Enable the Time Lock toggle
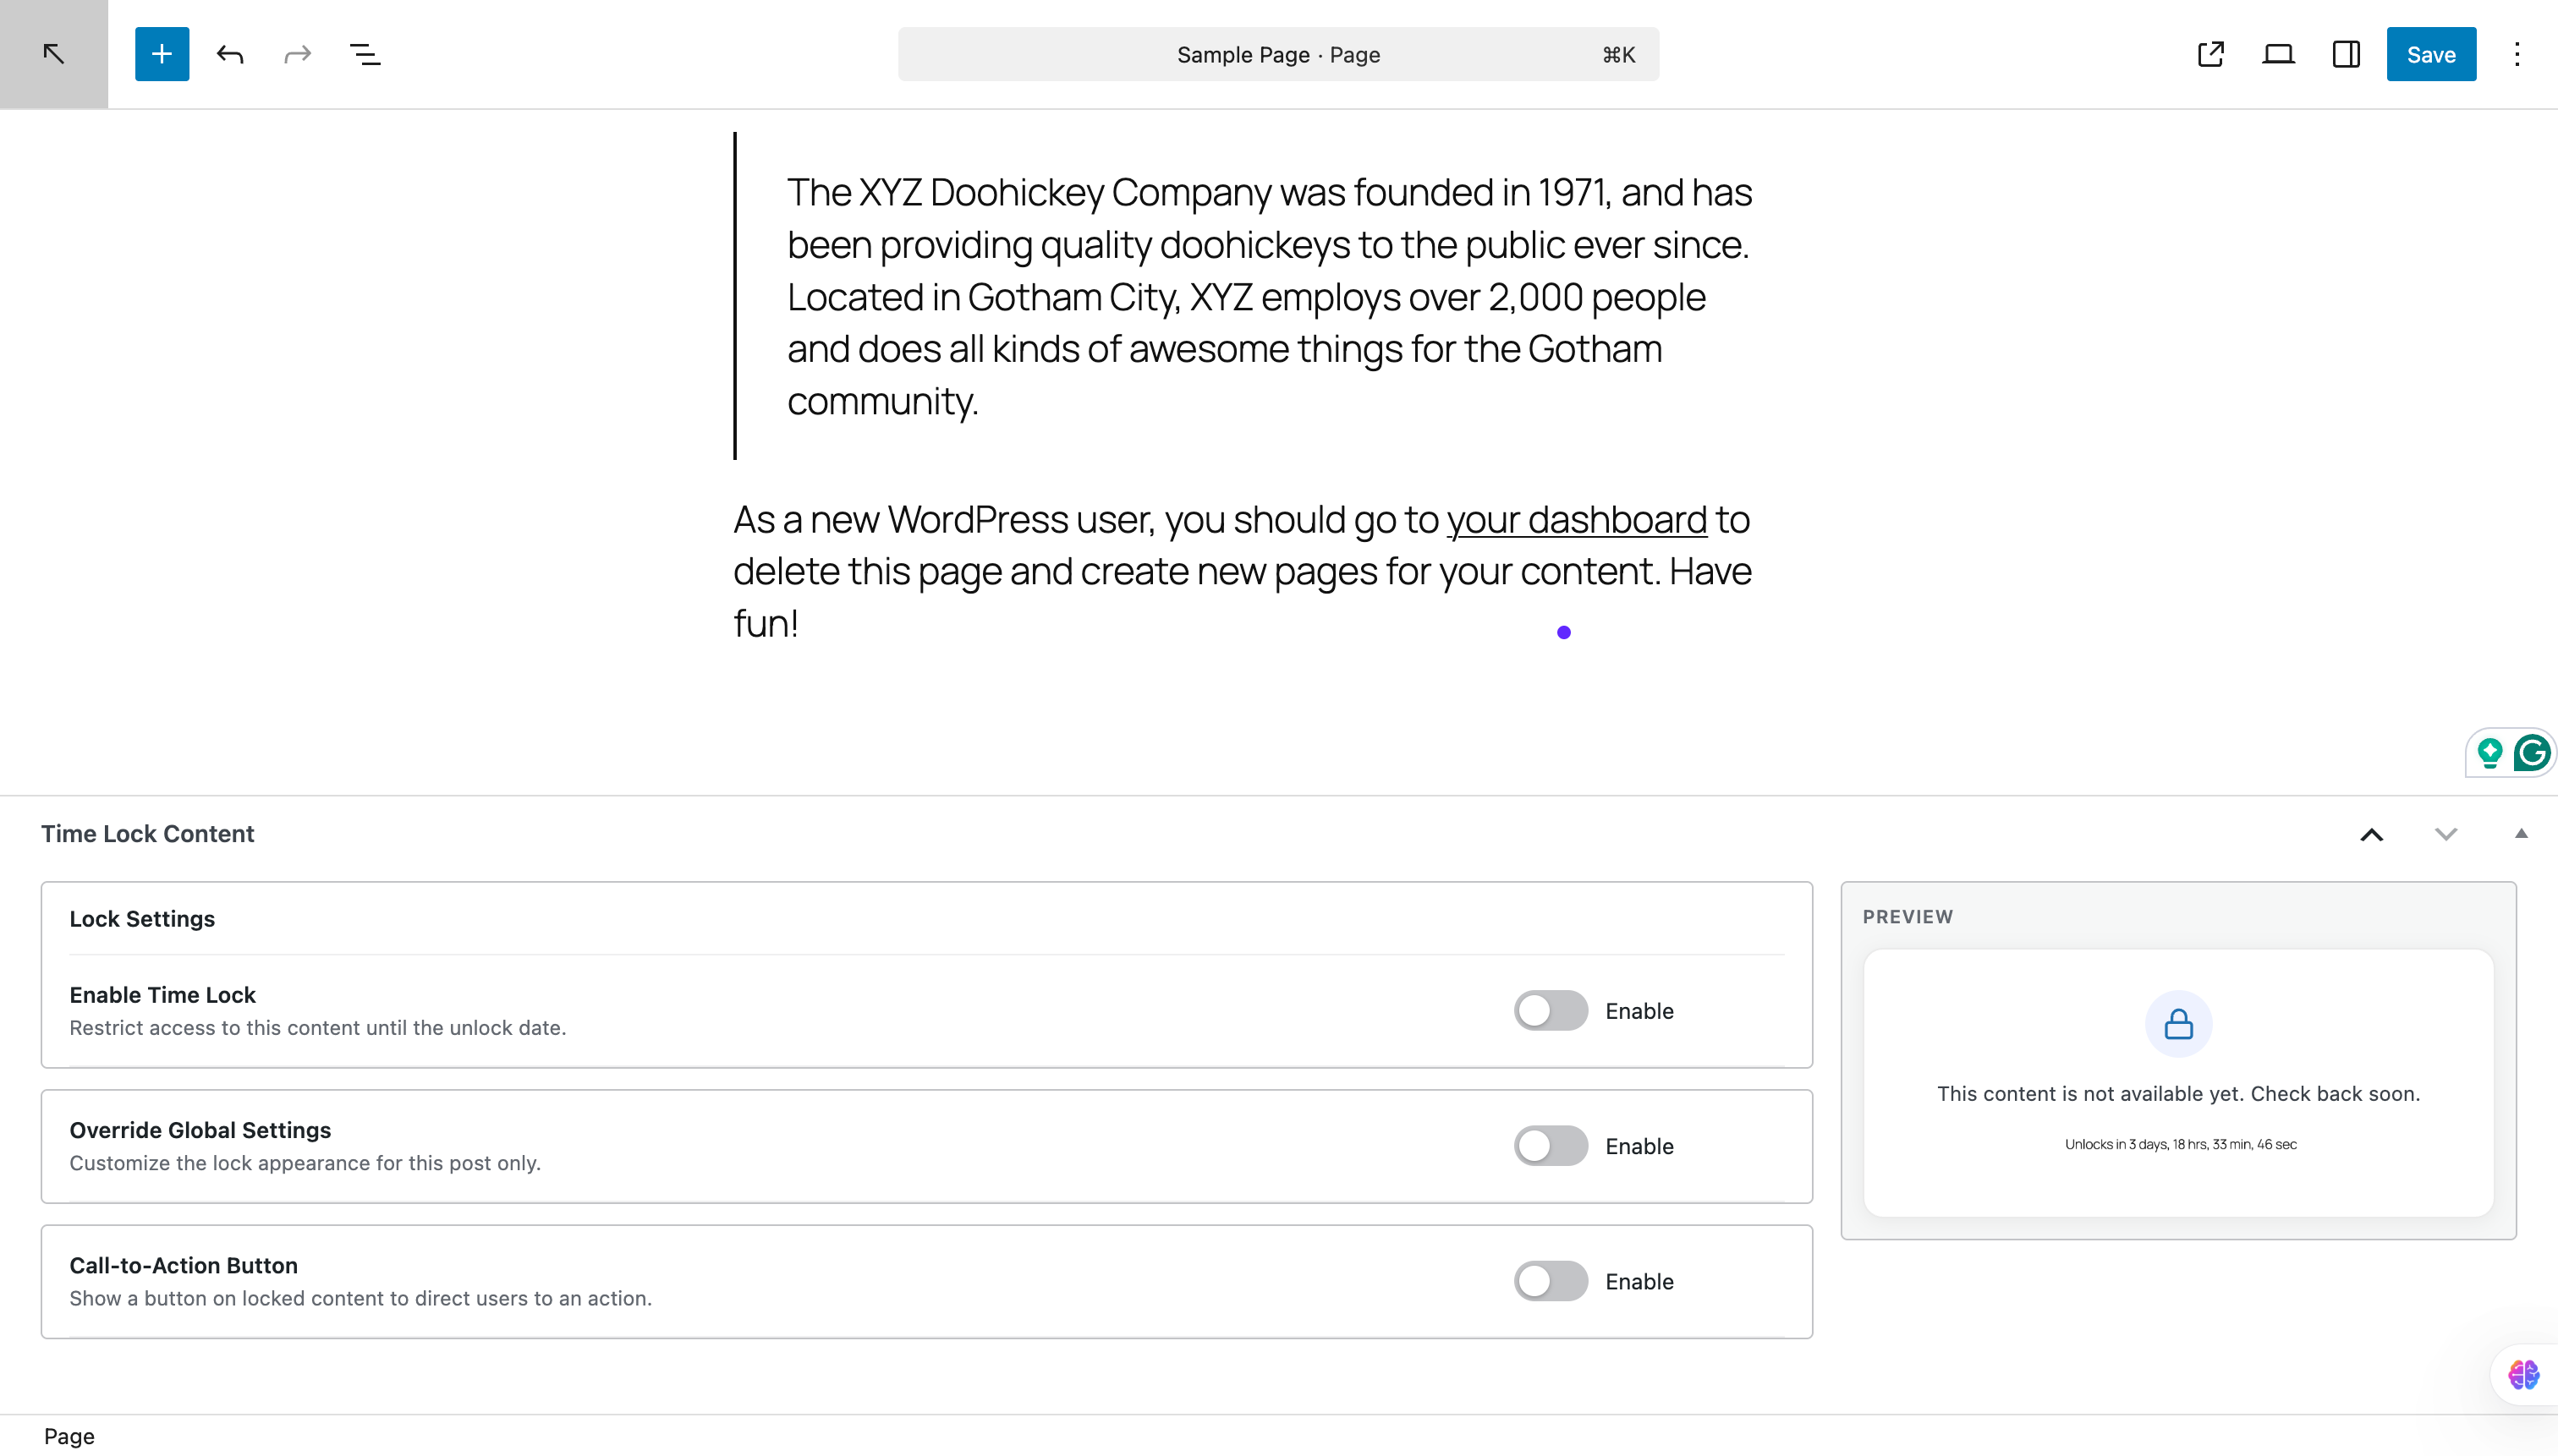 point(1549,1010)
